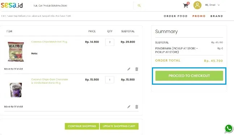Open Cassava Chips Matoh Hot product link

pyautogui.click(x=49, y=42)
